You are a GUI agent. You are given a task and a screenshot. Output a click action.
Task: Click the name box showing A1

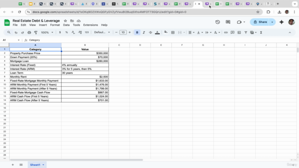[11, 40]
